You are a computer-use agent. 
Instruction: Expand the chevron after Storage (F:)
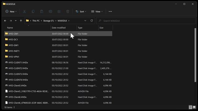click(56, 21)
